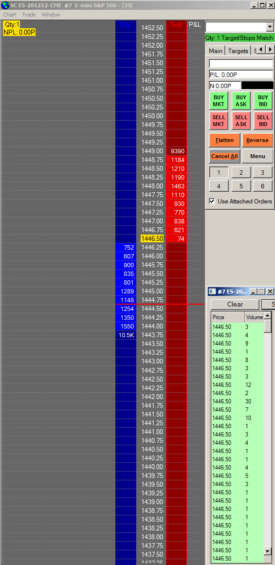
Task: Click the Price column header
Action: coord(228,317)
